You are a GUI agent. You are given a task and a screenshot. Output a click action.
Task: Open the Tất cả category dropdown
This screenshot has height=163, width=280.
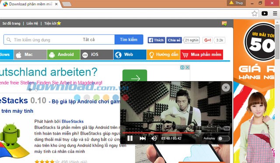point(89,40)
